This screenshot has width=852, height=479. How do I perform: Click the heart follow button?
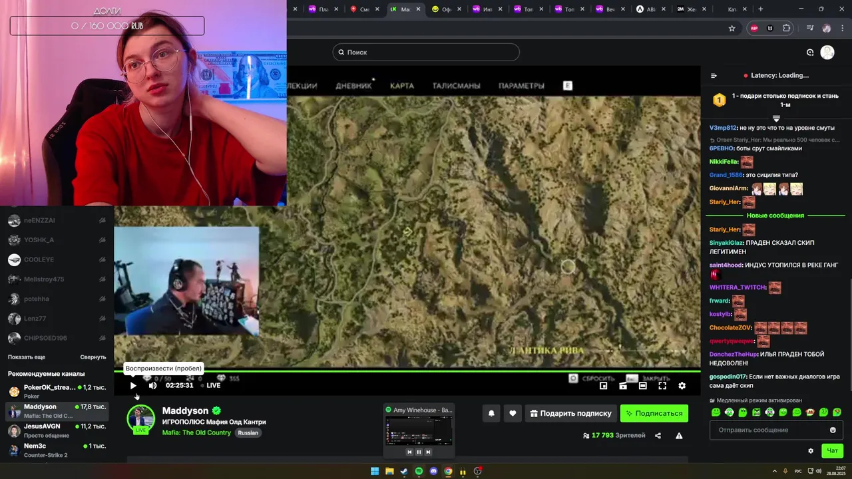tap(513, 413)
